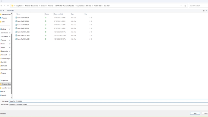This screenshot has width=208, height=117.
Task: Click the sidebar scrollbar up arrow
Action: (x=12, y=14)
